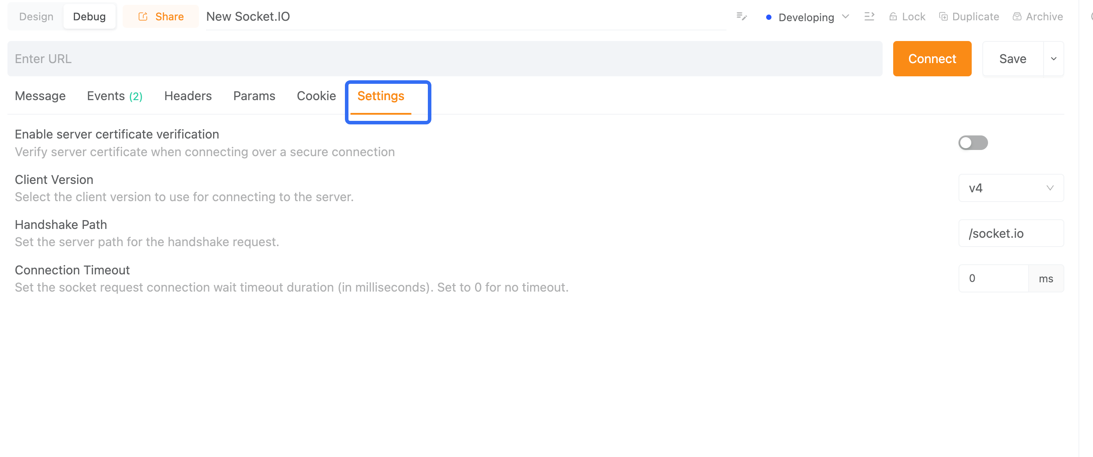Click the edit description icon next to the title

(741, 17)
